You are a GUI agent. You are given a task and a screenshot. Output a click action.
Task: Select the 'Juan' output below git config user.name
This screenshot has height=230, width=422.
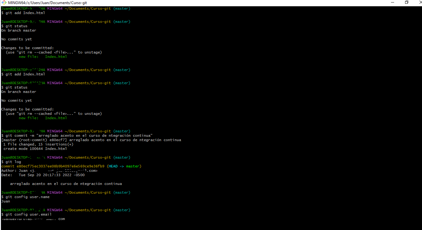tap(6, 201)
